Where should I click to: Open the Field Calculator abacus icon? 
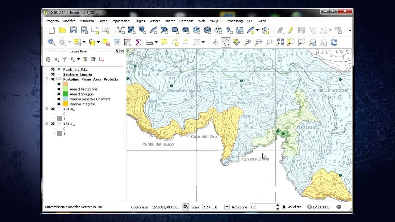pyautogui.click(x=128, y=42)
